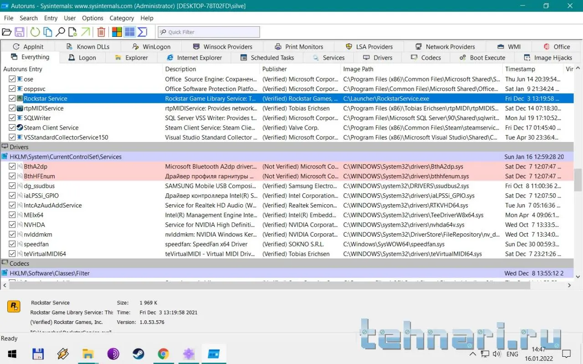Open the Options menu

coord(92,18)
